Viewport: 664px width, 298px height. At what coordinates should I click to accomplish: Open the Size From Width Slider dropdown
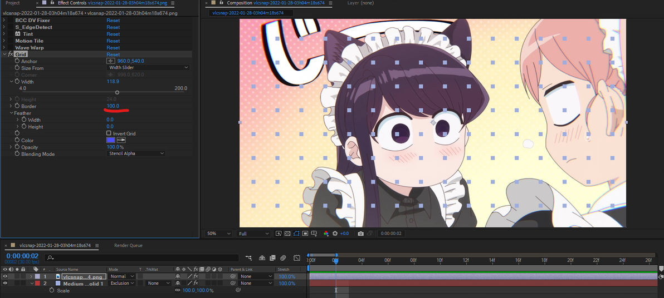pyautogui.click(x=148, y=68)
